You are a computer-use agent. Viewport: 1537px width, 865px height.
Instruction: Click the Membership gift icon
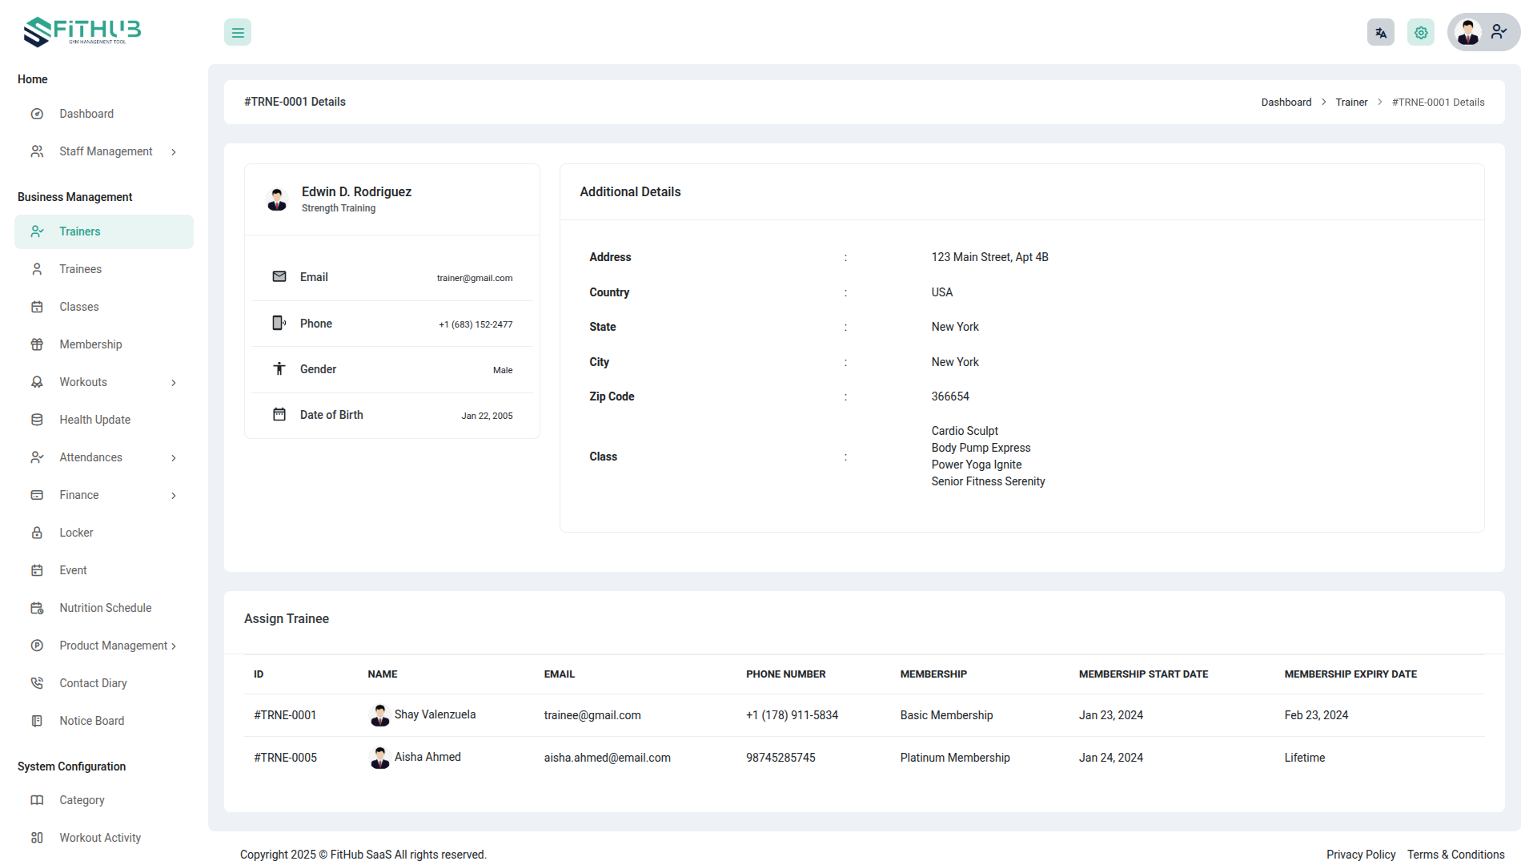click(37, 344)
